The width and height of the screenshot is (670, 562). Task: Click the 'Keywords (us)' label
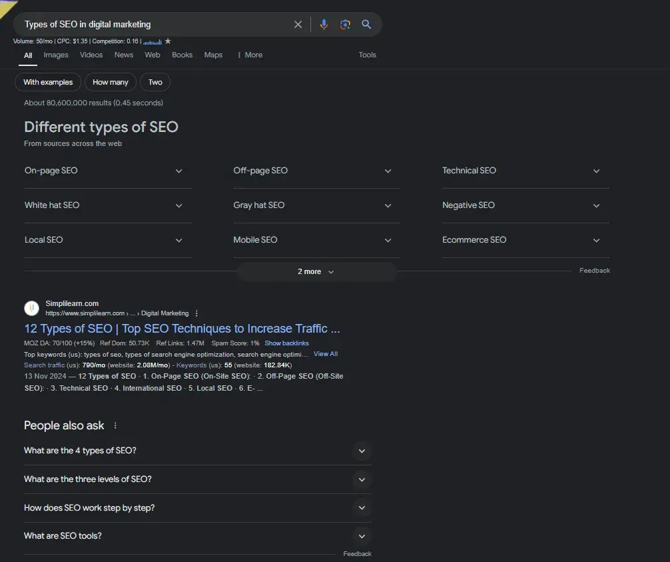[198, 365]
